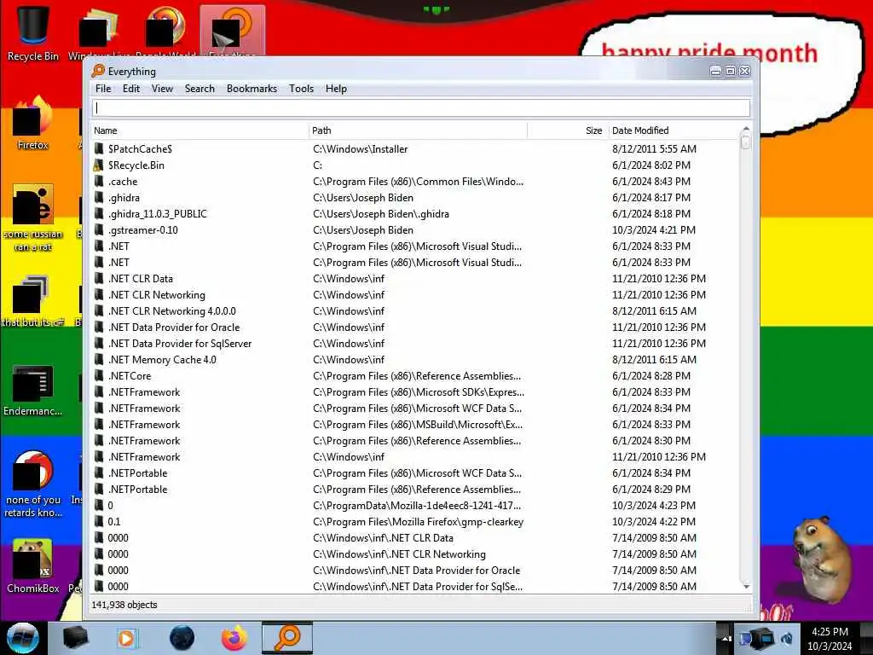Open Firefox from the taskbar
The width and height of the screenshot is (873, 655).
[234, 638]
